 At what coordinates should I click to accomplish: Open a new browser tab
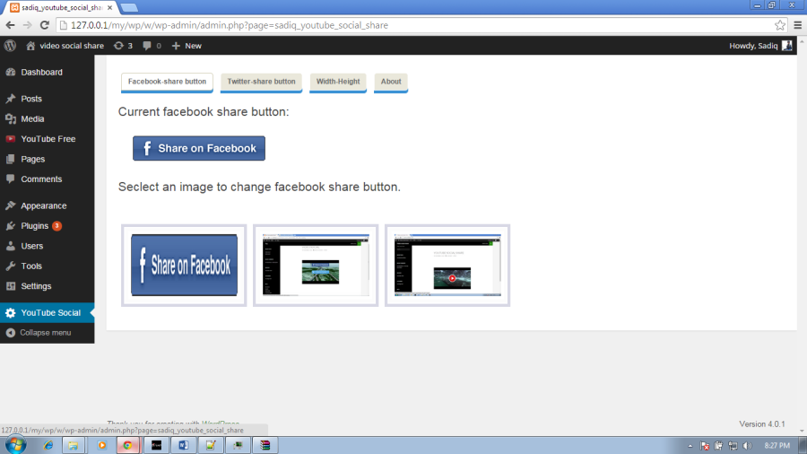129,7
